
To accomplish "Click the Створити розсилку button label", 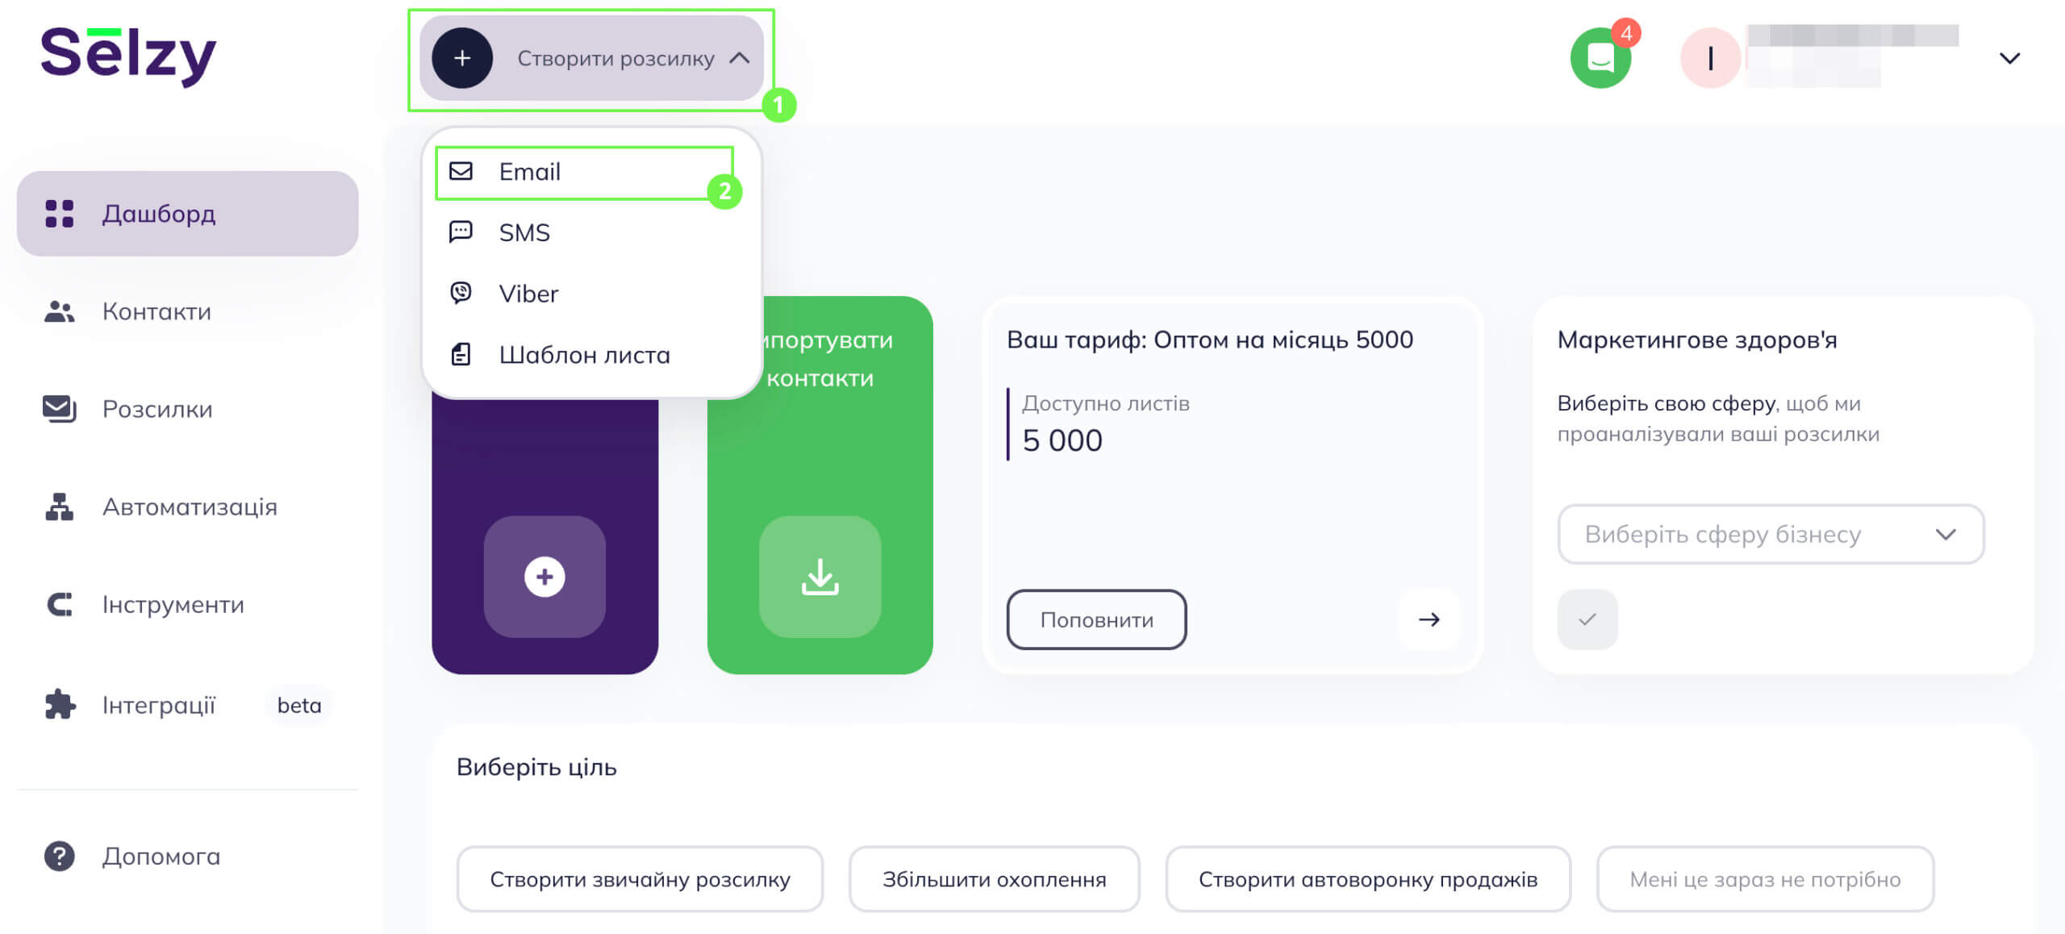I will (x=615, y=58).
